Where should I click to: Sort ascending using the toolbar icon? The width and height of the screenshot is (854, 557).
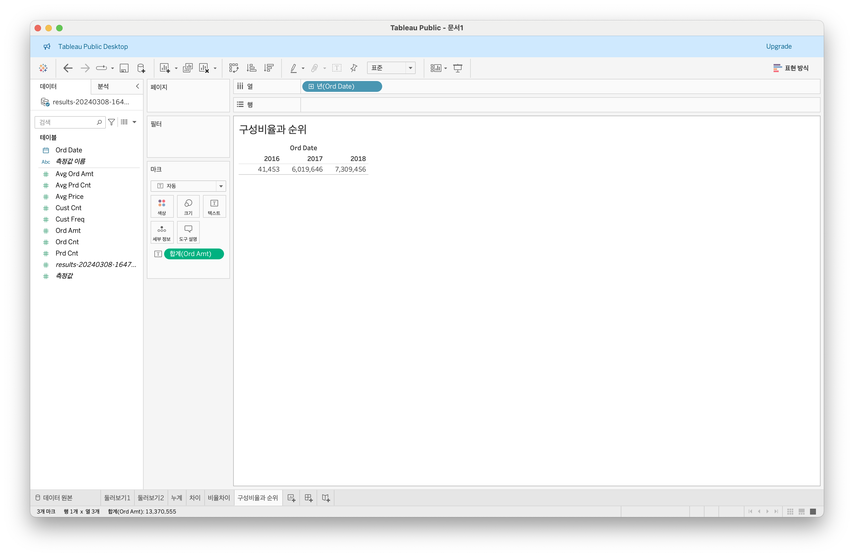point(252,68)
